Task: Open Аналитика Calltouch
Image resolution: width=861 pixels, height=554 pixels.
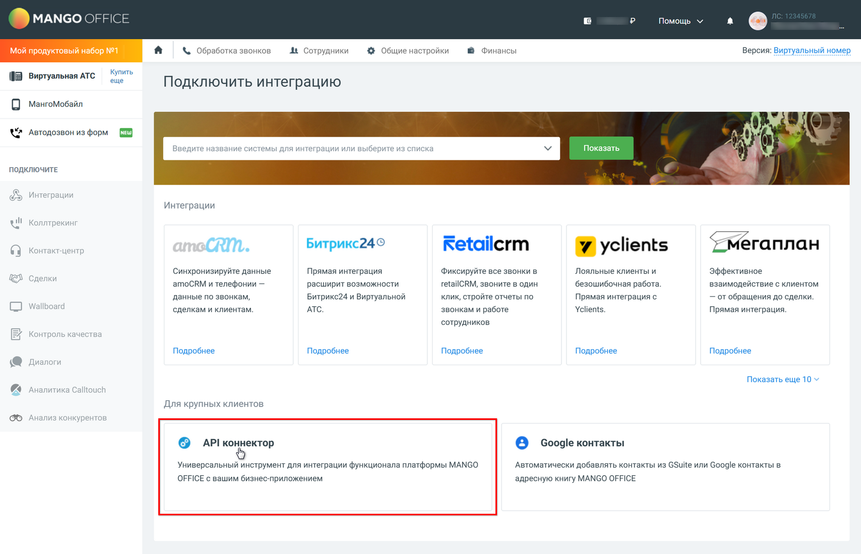Action: [67, 389]
